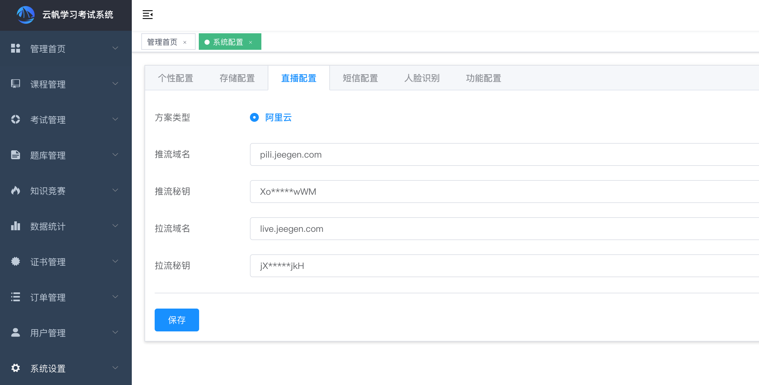The width and height of the screenshot is (759, 385).
Task: Click the sailboat logo icon
Action: click(x=26, y=15)
